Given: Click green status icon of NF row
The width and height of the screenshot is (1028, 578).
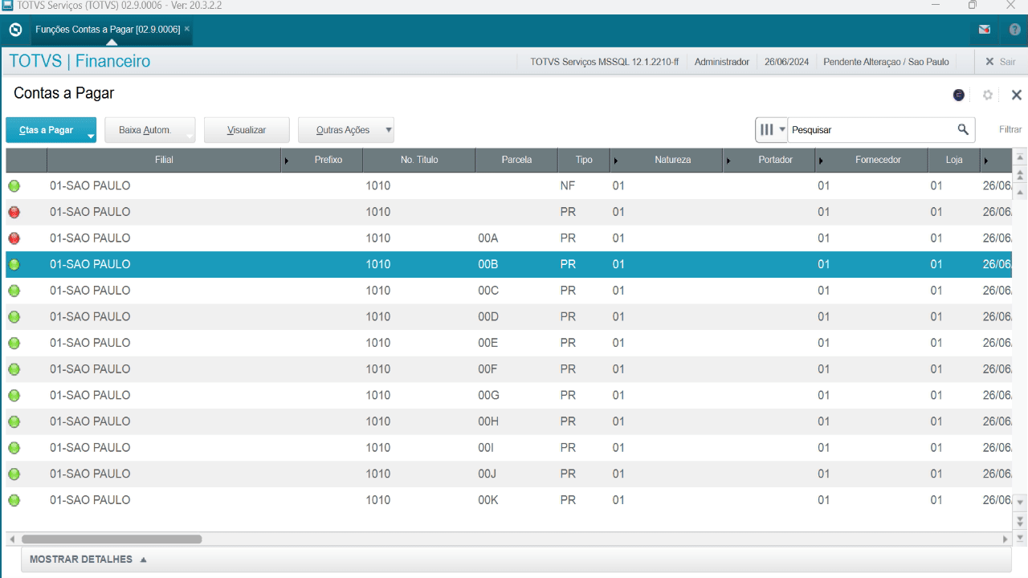Looking at the screenshot, I should tap(14, 186).
